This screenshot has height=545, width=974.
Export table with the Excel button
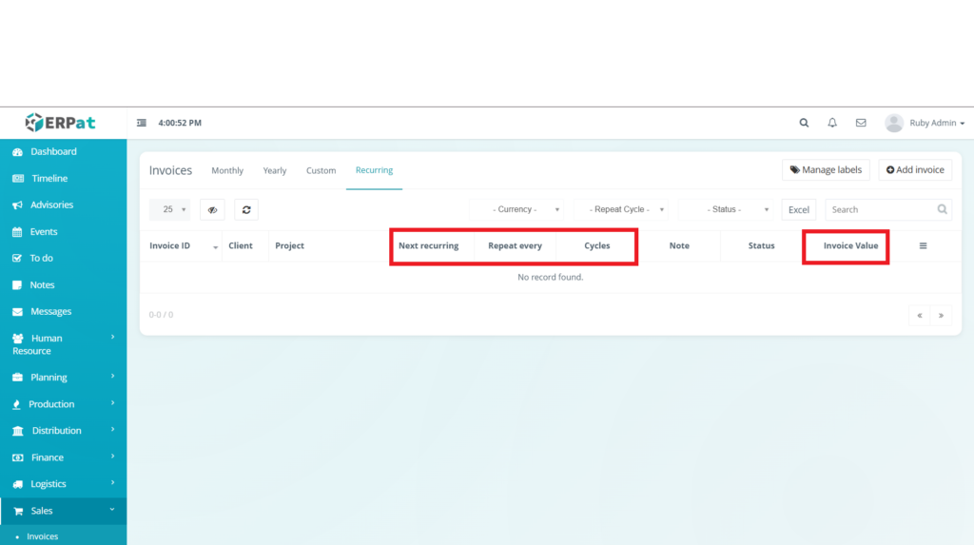click(799, 209)
